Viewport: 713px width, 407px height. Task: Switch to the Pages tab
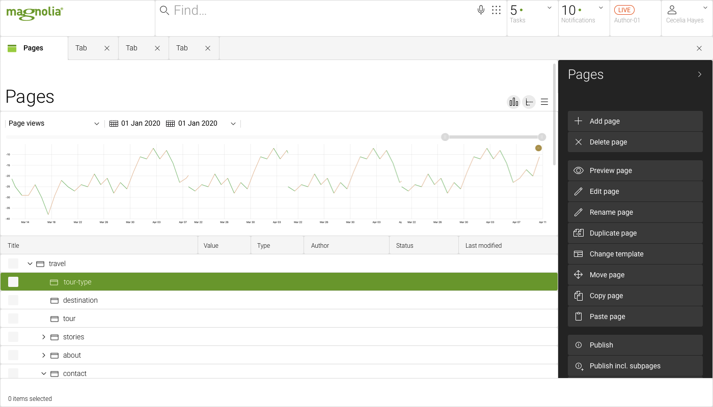(x=33, y=48)
